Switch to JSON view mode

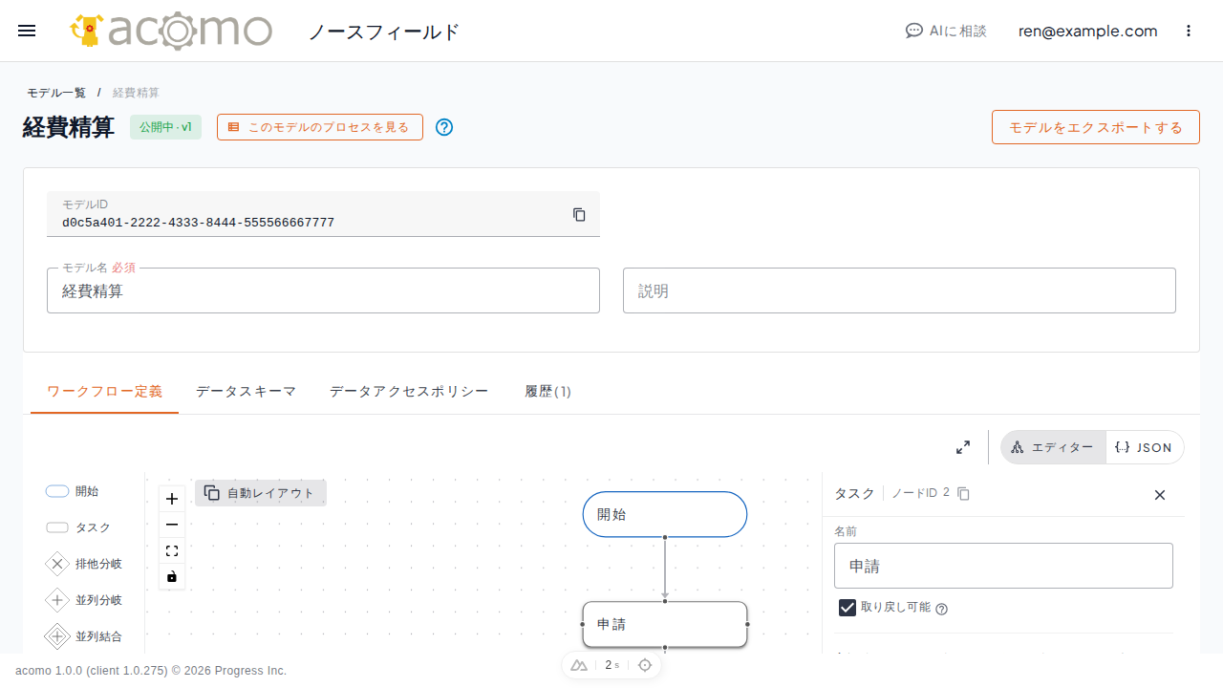[1144, 447]
